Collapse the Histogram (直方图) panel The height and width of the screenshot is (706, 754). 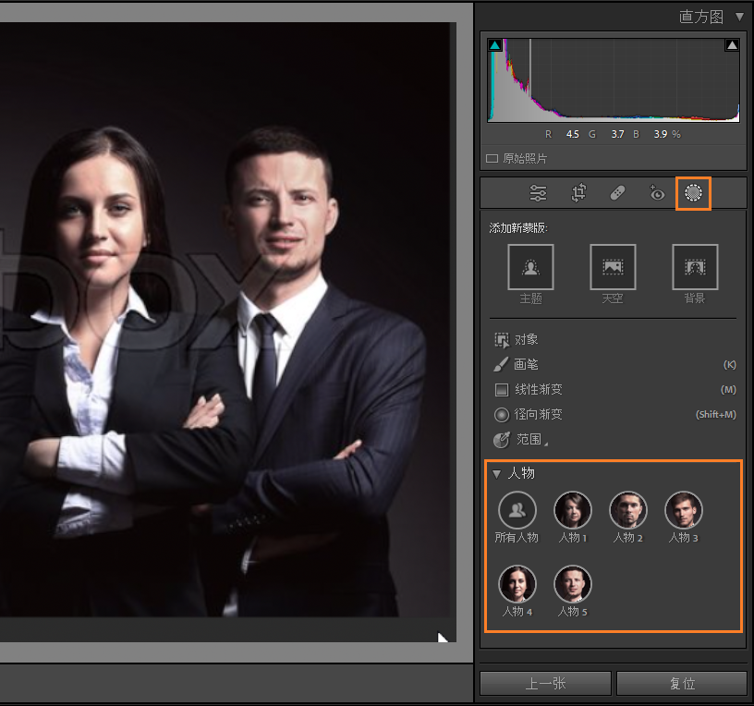[738, 17]
